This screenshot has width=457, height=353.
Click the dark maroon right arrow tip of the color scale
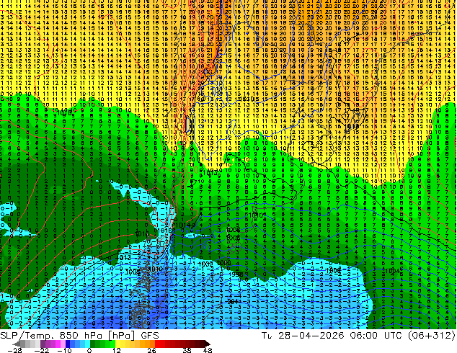tap(208, 344)
